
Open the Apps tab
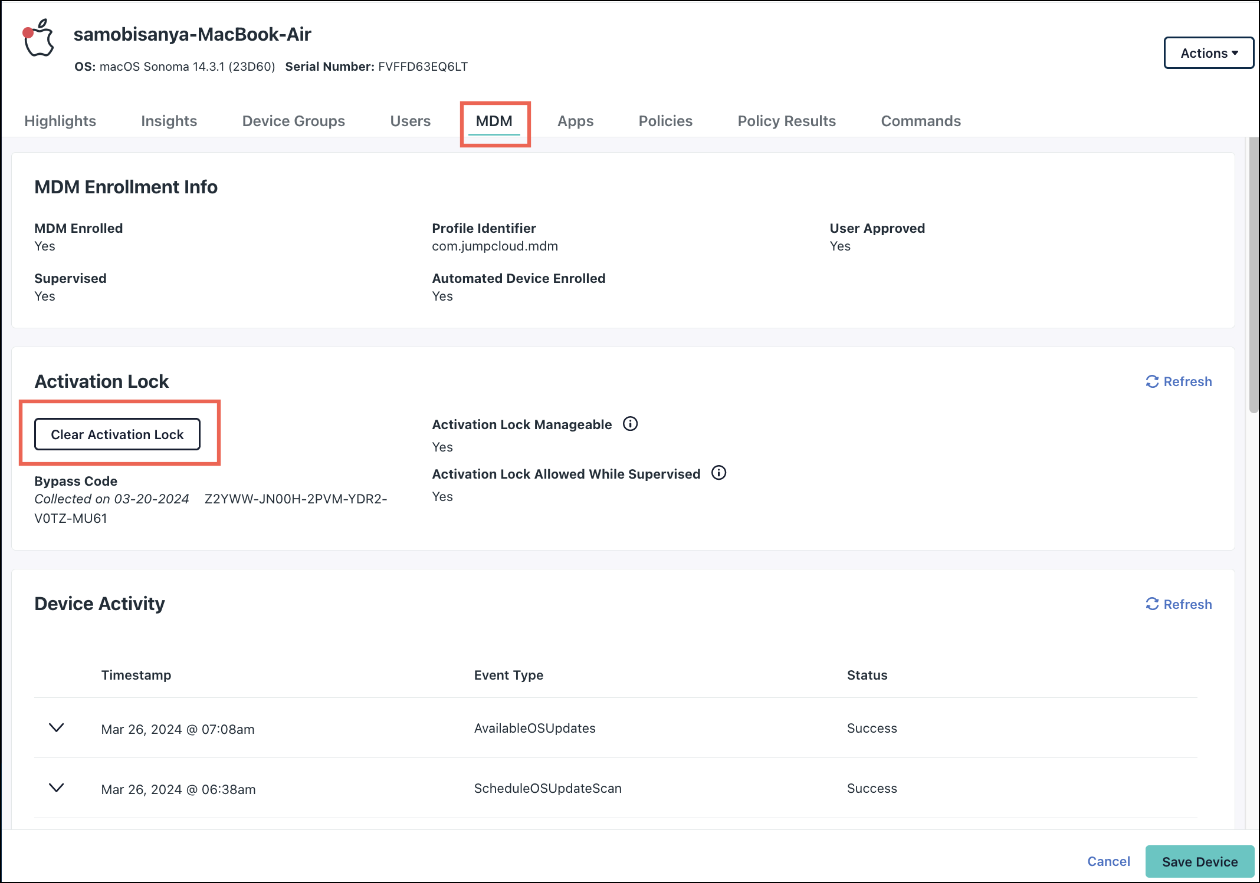click(x=575, y=121)
